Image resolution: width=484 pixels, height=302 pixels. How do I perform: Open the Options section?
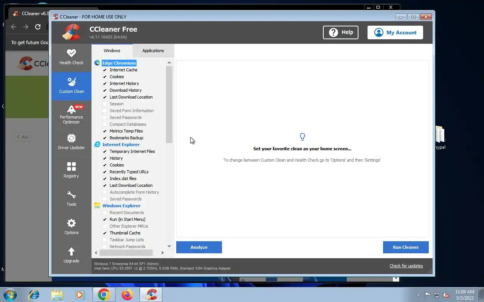(x=71, y=227)
